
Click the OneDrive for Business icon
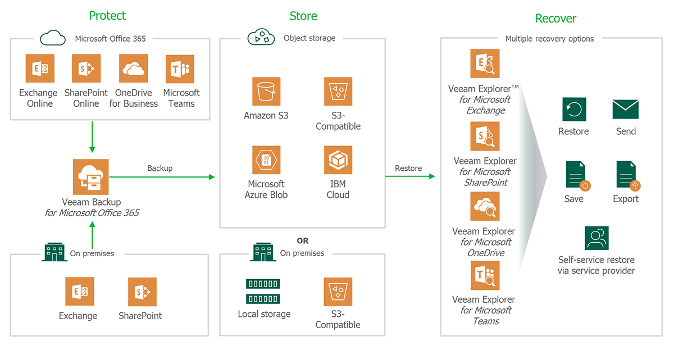(134, 69)
